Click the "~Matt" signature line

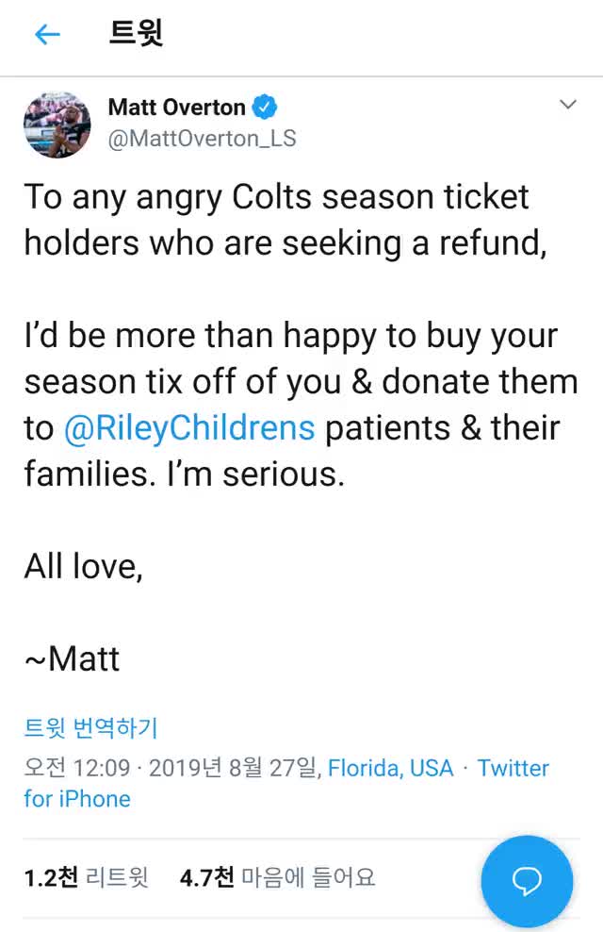(72, 659)
